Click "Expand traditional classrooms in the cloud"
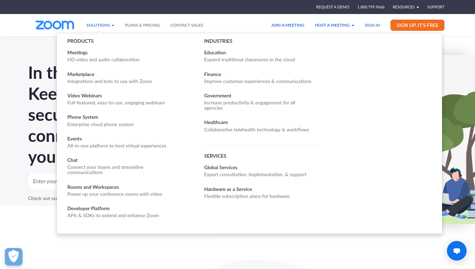This screenshot has height=269, width=475. tap(249, 60)
